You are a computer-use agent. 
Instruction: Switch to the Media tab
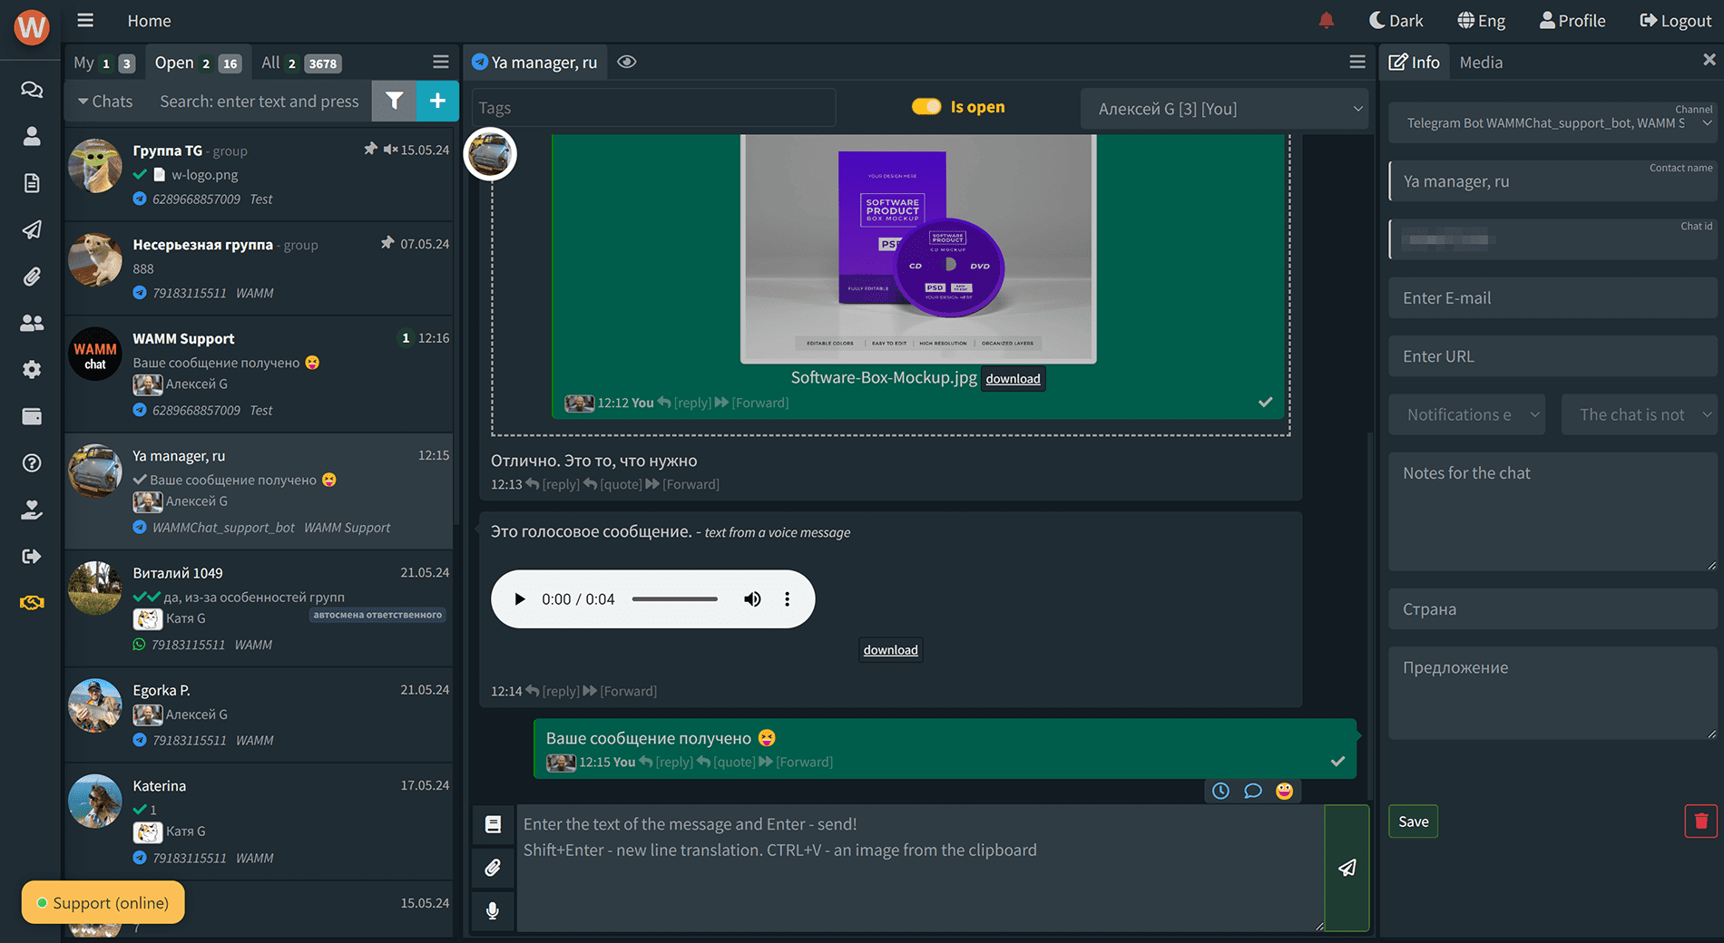click(1481, 63)
